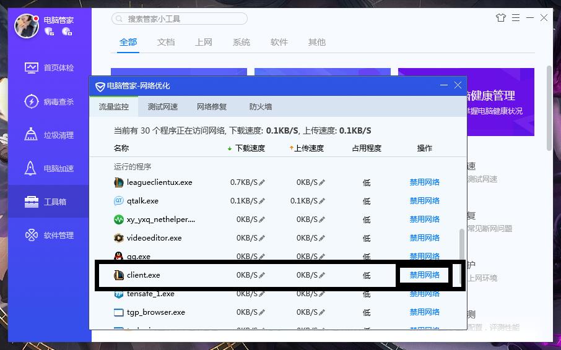The height and width of the screenshot is (350, 561).
Task: Click the tgp_browser.exe window icon
Action: tap(119, 312)
